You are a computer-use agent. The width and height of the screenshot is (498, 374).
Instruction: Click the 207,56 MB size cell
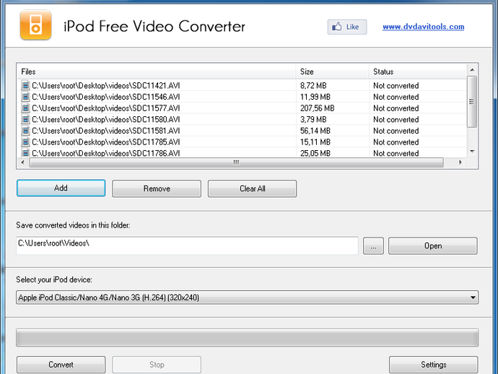click(318, 108)
